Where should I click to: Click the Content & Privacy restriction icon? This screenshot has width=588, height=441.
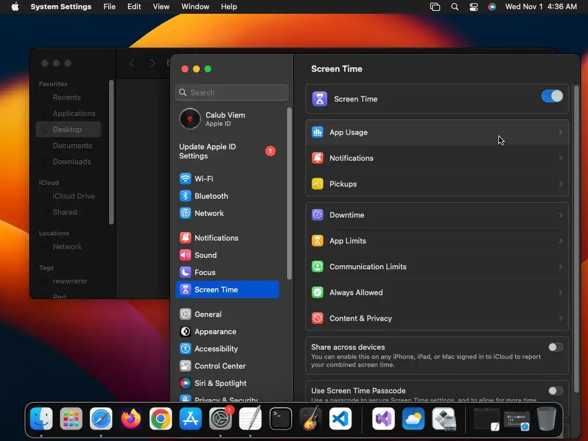pyautogui.click(x=318, y=318)
